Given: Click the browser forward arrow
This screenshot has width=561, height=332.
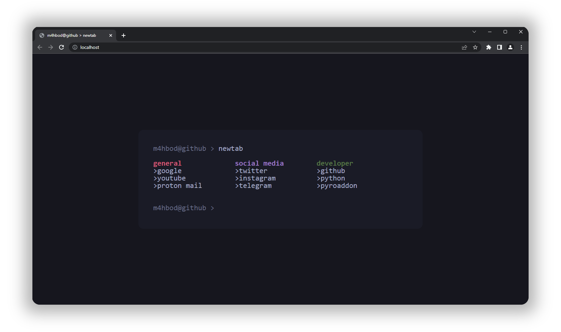Looking at the screenshot, I should (x=51, y=47).
